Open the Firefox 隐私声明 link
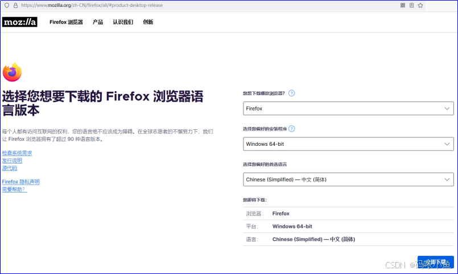 tap(20, 182)
